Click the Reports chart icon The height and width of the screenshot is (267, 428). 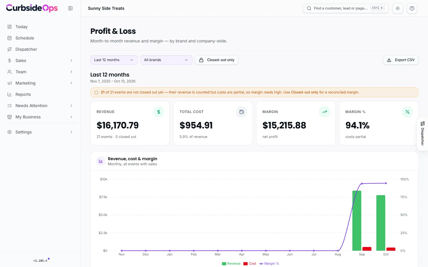[10, 94]
